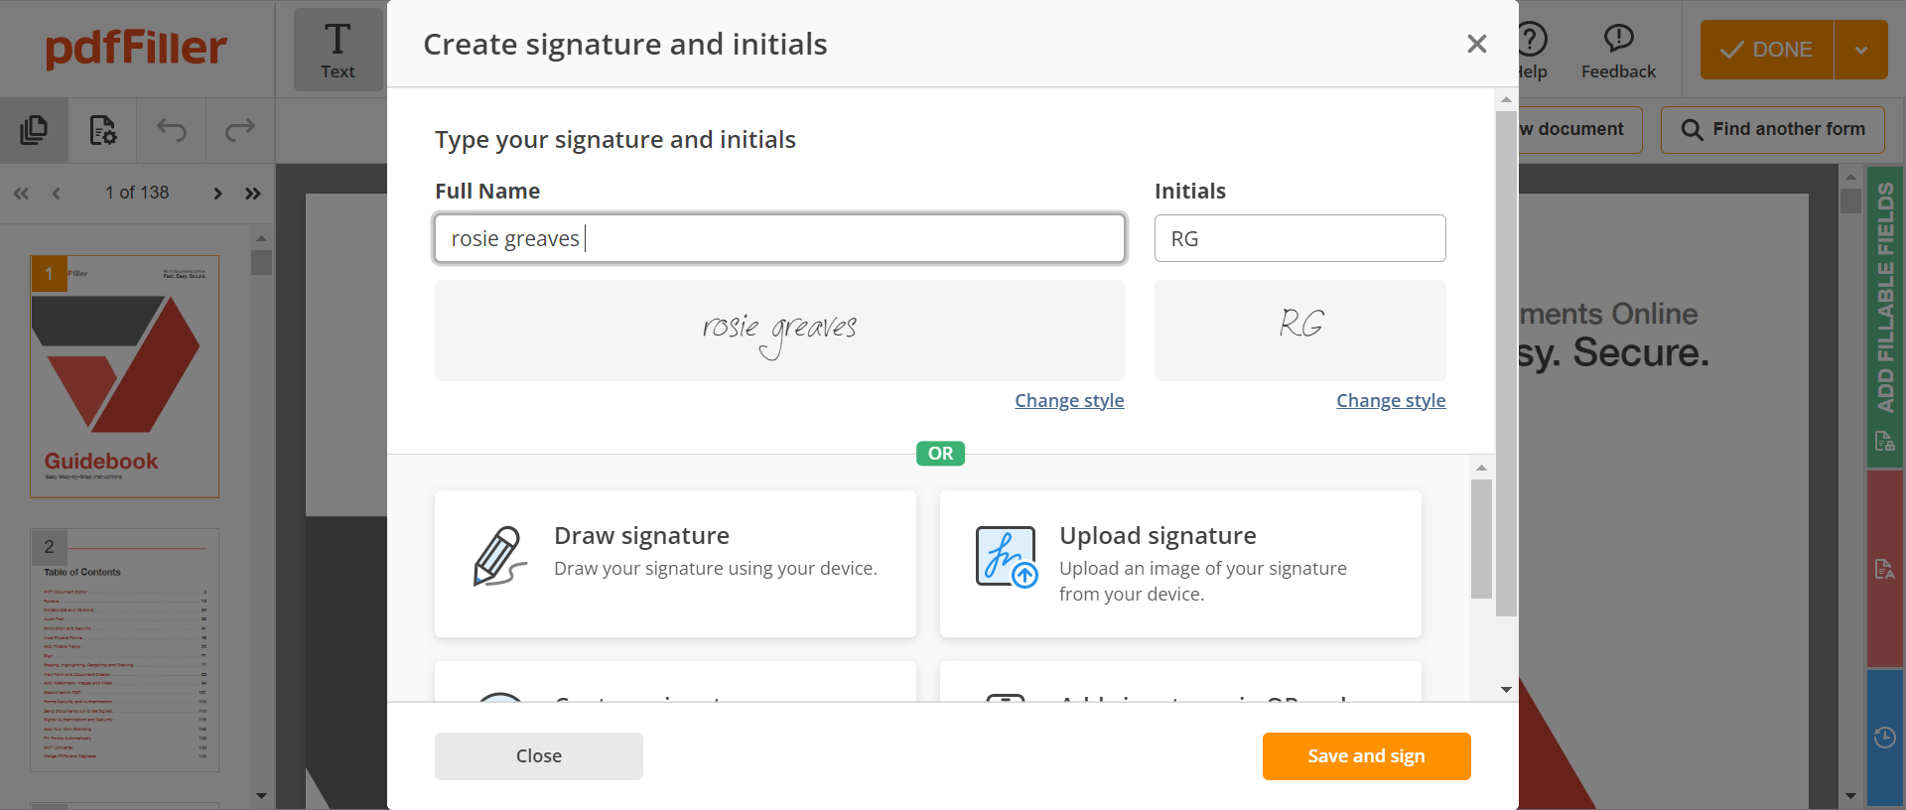1906x810 pixels.
Task: Close the signature dialog with X
Action: (1476, 44)
